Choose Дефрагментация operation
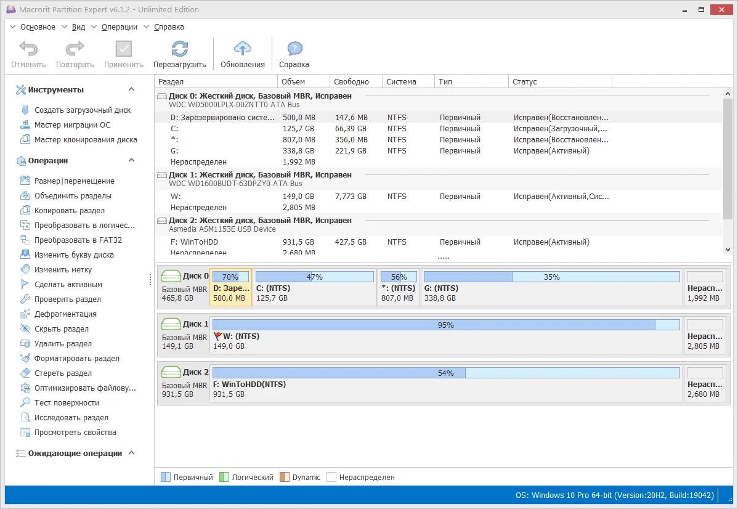The image size is (738, 509). tap(65, 314)
